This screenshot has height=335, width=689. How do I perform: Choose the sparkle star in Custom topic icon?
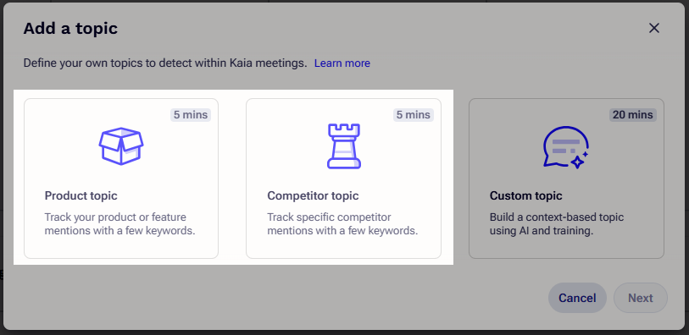[577, 162]
